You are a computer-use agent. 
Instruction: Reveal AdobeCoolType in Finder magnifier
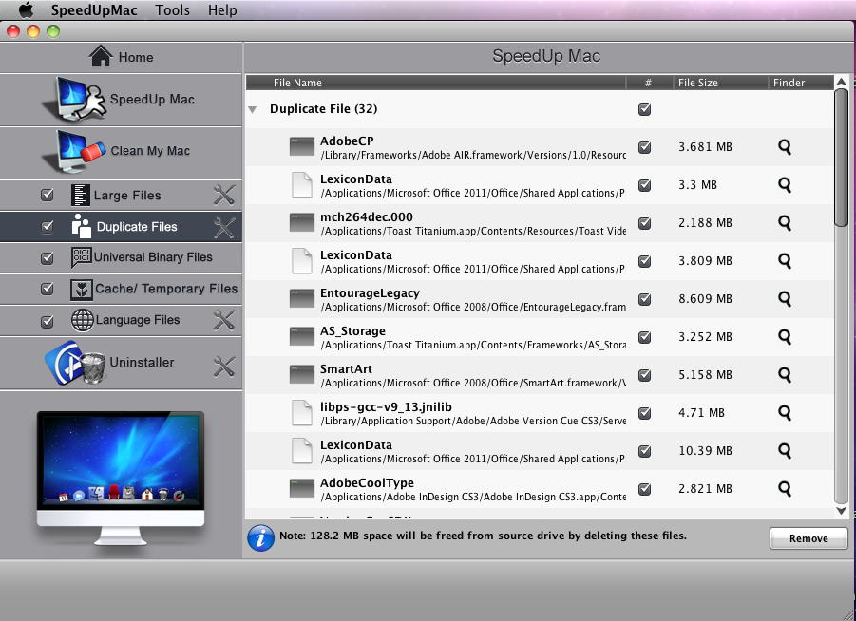click(x=785, y=488)
